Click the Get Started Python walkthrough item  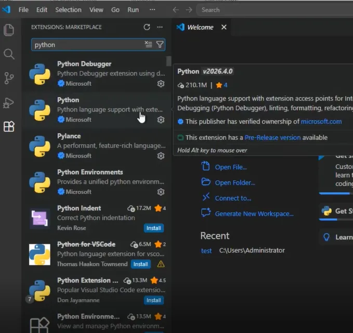click(336, 211)
